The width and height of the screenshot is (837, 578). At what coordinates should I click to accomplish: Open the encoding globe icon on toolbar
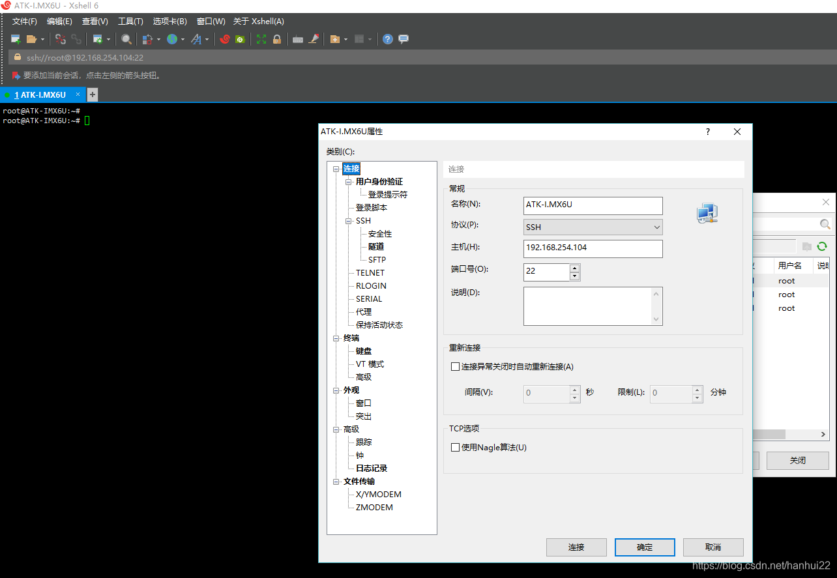(173, 39)
